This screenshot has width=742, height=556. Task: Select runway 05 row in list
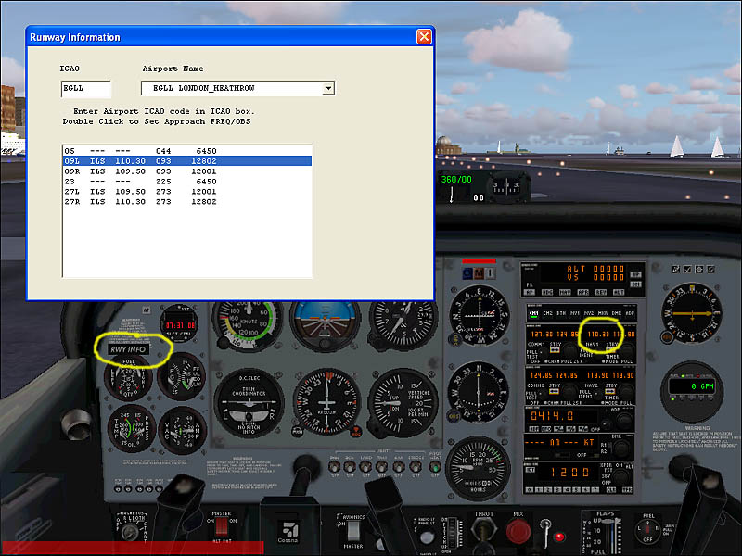coord(187,151)
